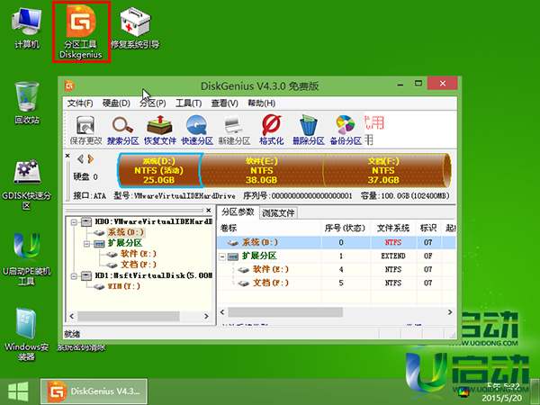Select the 系统(D:) partition in the disk bar
Viewport: 540px width, 405px height.
[x=159, y=170]
